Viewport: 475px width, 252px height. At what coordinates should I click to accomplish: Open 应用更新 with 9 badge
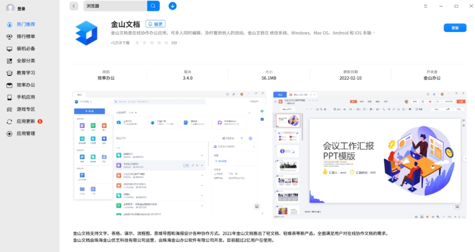(x=25, y=121)
